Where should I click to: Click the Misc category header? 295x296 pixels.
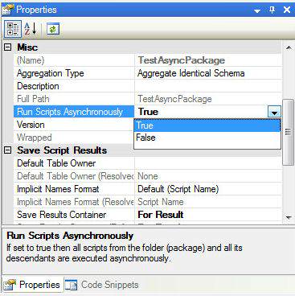pos(27,47)
